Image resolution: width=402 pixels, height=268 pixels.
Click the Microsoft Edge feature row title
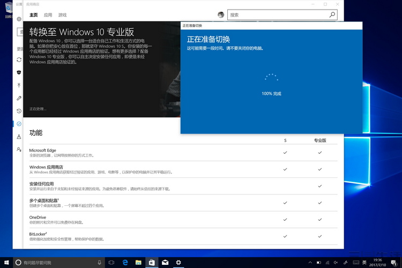42,150
